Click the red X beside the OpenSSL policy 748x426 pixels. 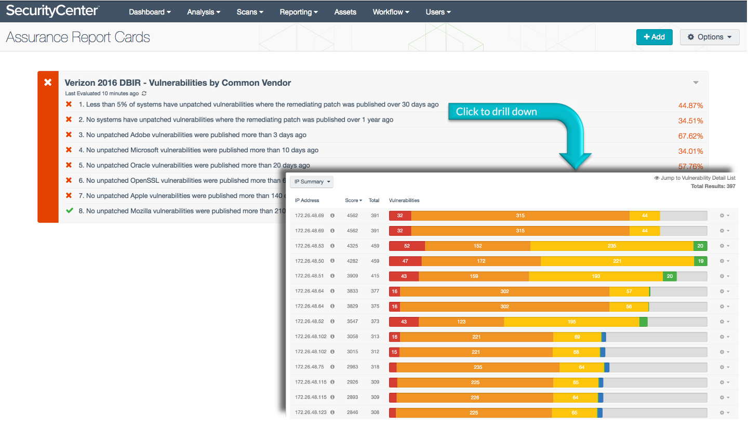pyautogui.click(x=69, y=180)
